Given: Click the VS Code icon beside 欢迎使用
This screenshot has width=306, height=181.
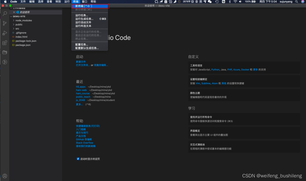Looking at the screenshot, I should click(x=17, y=12).
